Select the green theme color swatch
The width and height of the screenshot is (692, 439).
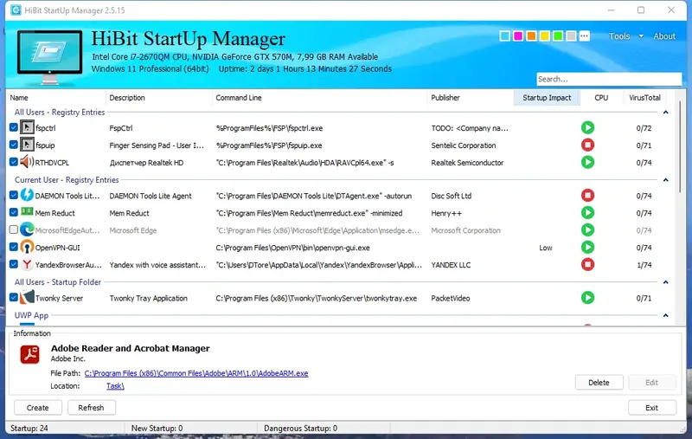[558, 36]
